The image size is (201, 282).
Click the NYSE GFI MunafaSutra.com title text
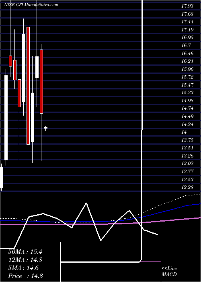pos(31,5)
